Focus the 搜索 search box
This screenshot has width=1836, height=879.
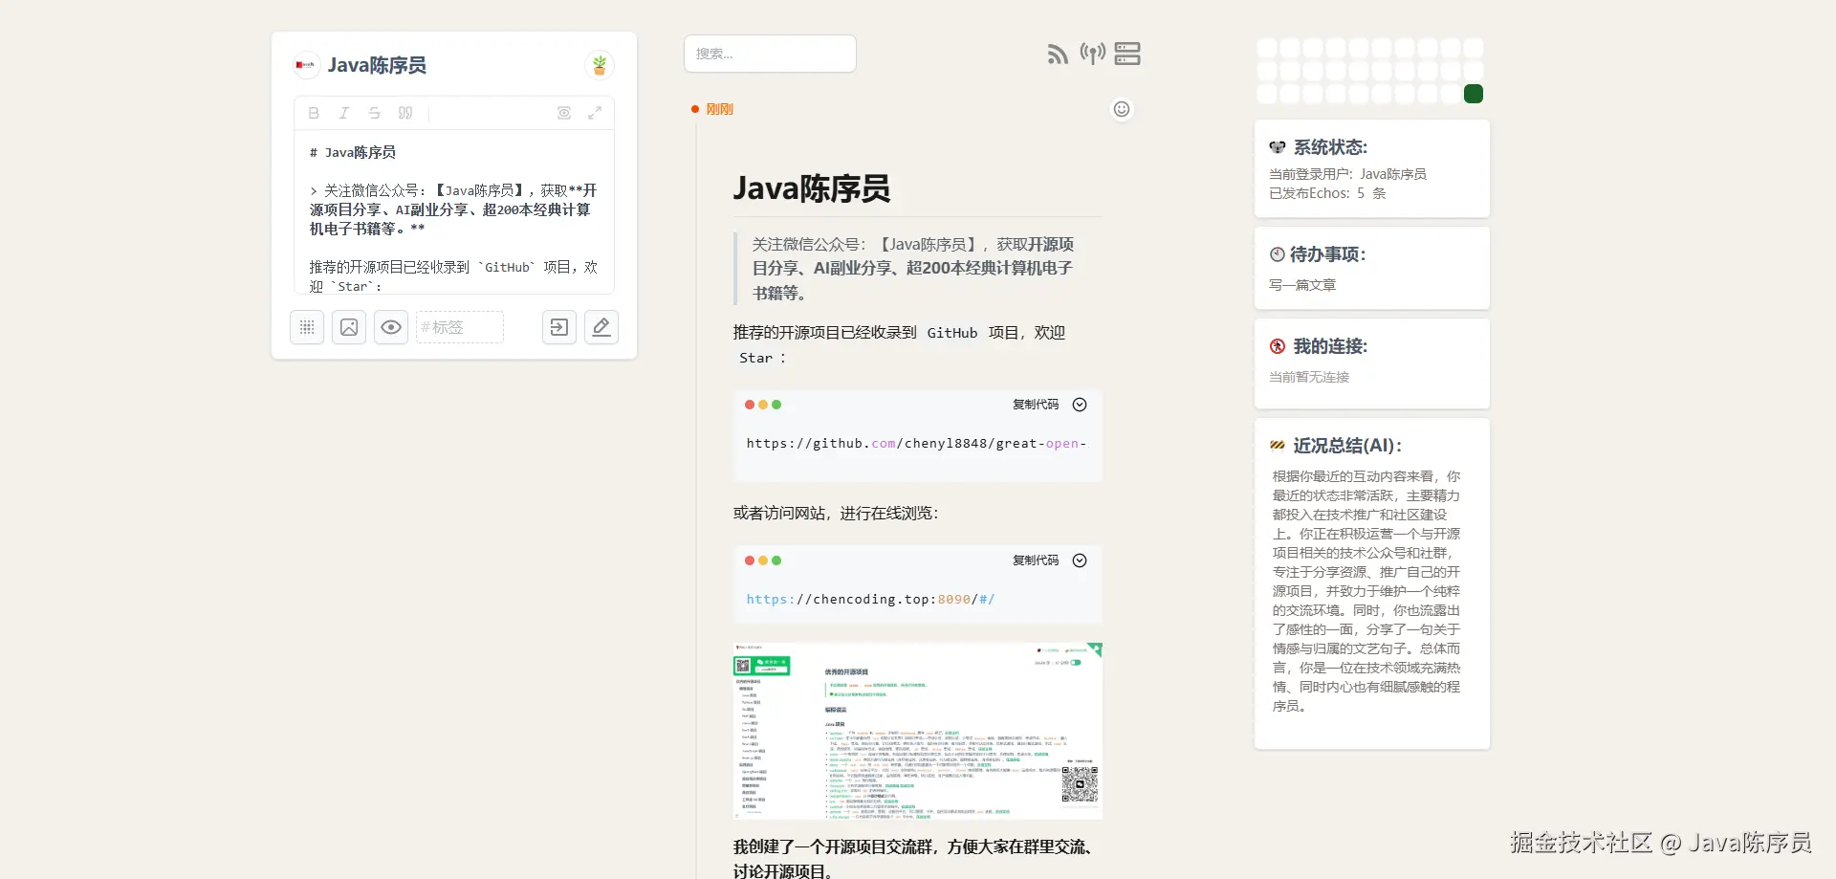tap(770, 54)
